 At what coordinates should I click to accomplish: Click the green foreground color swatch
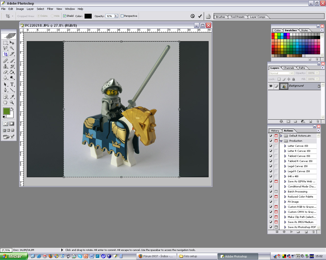tap(6, 111)
